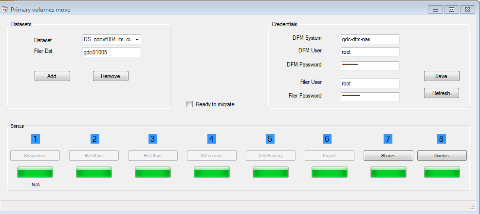The height and width of the screenshot is (214, 480).
Task: Select the Filer Password field
Action: tap(370, 97)
